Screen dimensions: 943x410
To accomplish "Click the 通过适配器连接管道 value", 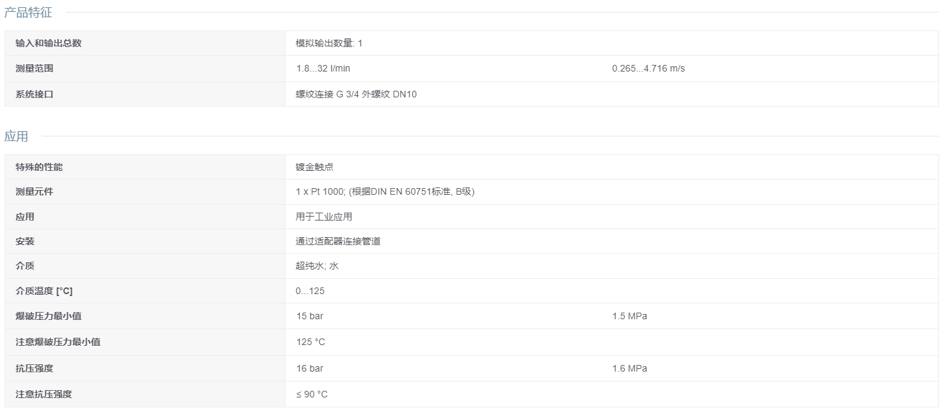I will click(x=338, y=241).
